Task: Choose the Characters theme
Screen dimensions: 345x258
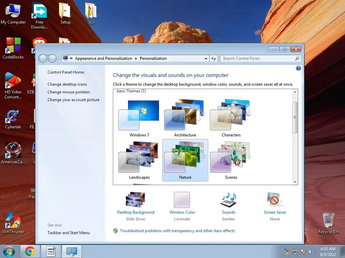Action: 231,119
